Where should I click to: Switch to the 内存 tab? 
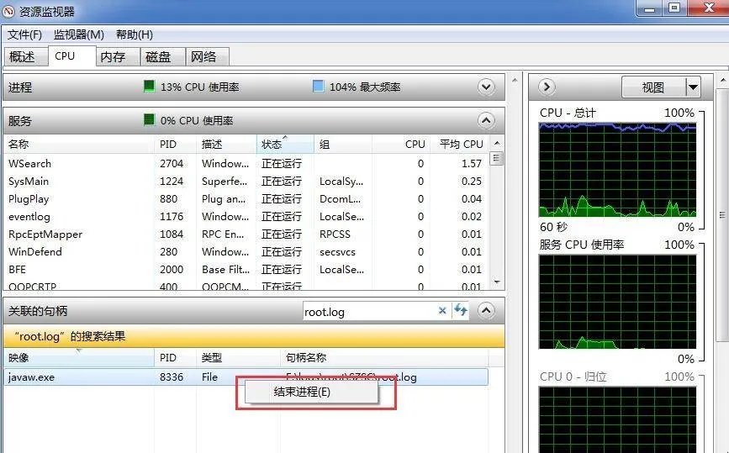tap(113, 56)
